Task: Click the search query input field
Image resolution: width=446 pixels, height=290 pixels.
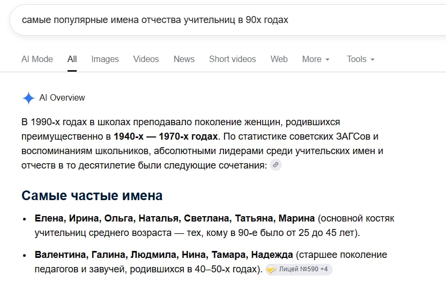Action: point(227,20)
